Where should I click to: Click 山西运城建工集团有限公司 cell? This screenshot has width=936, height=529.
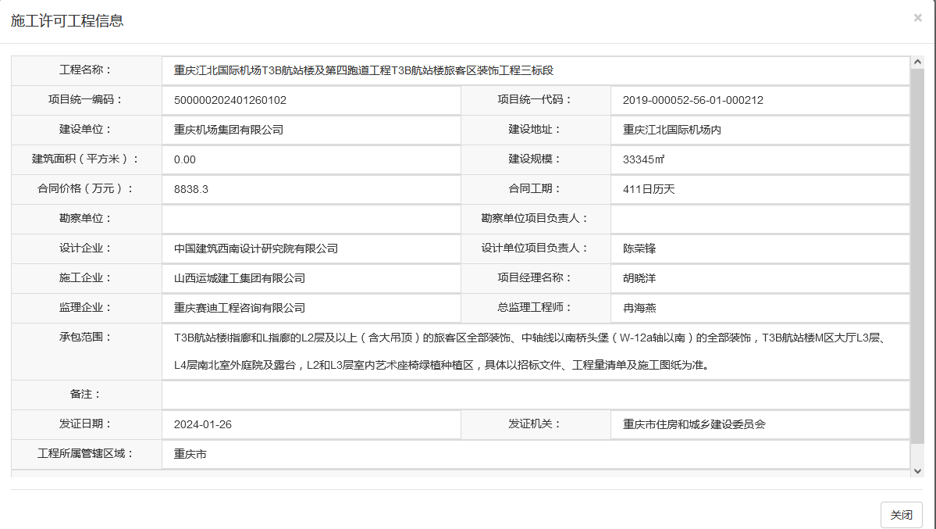click(311, 278)
